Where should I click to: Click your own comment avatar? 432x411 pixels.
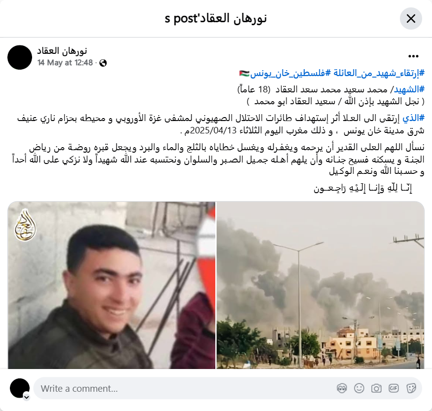pos(20,388)
